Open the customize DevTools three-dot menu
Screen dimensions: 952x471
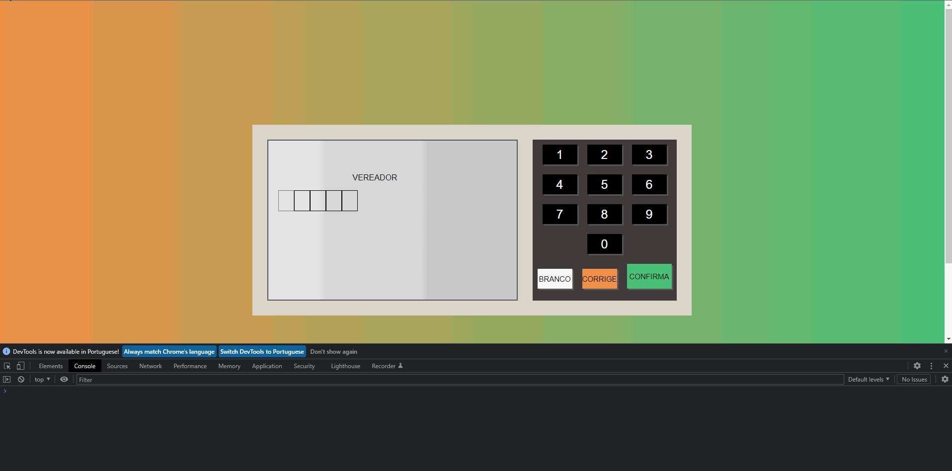point(931,366)
